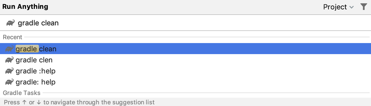Viewport: 371px width, 106px height.
Task: Click the 'Gradle Tasks' section header
Action: 22,93
